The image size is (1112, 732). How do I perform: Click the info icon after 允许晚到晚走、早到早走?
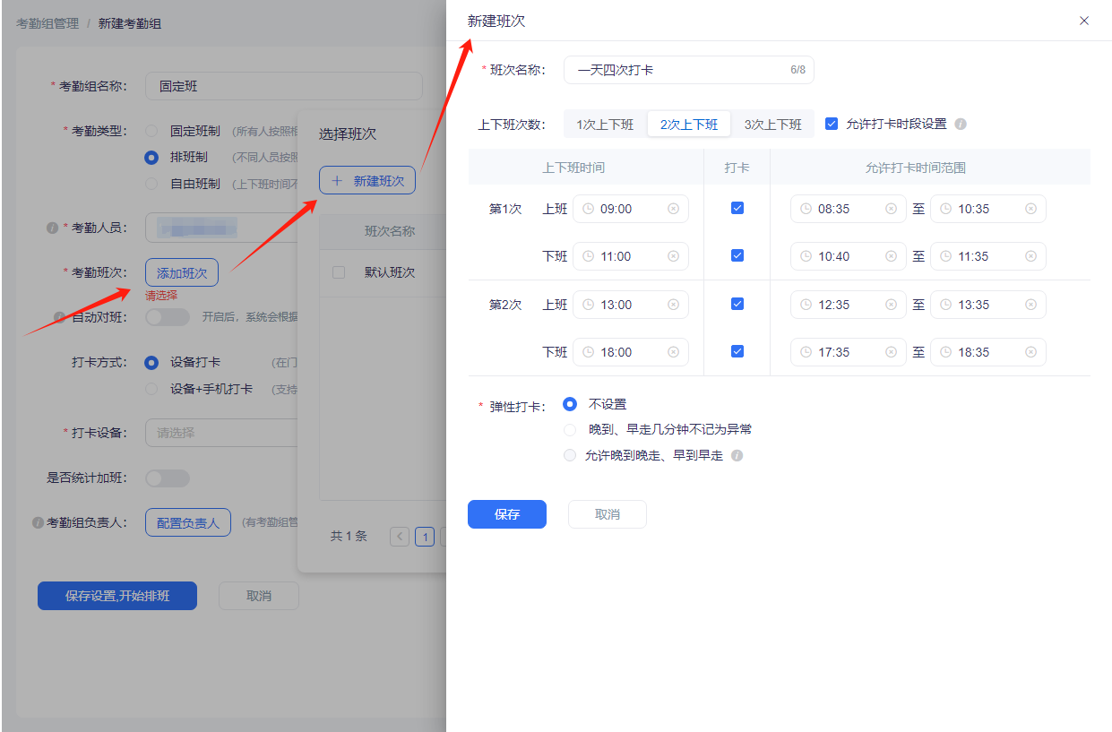(737, 455)
